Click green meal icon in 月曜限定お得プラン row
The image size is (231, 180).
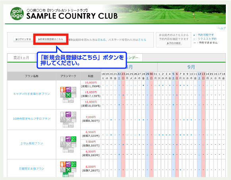(x=68, y=169)
